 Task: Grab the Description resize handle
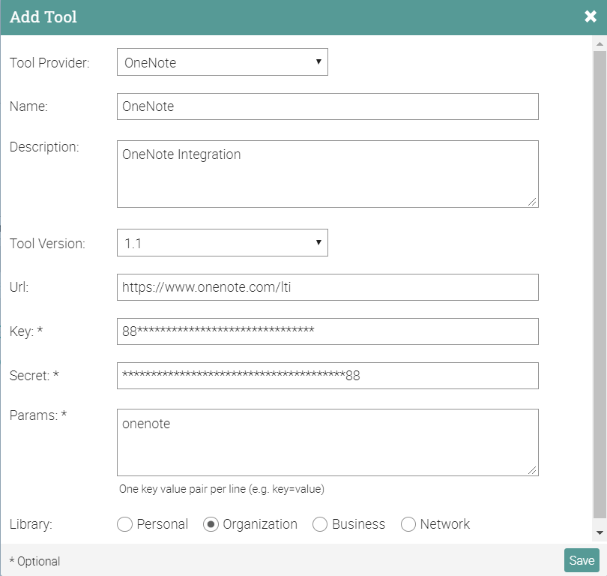pyautogui.click(x=532, y=202)
